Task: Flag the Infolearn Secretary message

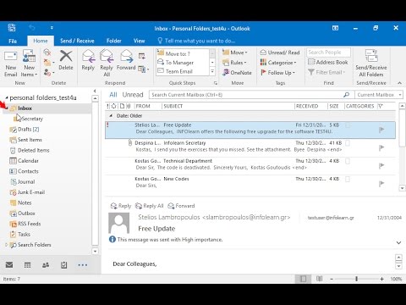Action: click(x=381, y=147)
